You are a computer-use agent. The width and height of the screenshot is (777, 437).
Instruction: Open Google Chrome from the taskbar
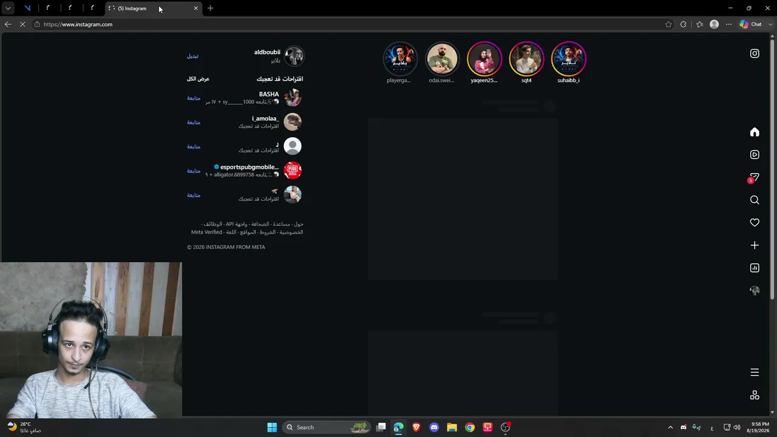470,427
